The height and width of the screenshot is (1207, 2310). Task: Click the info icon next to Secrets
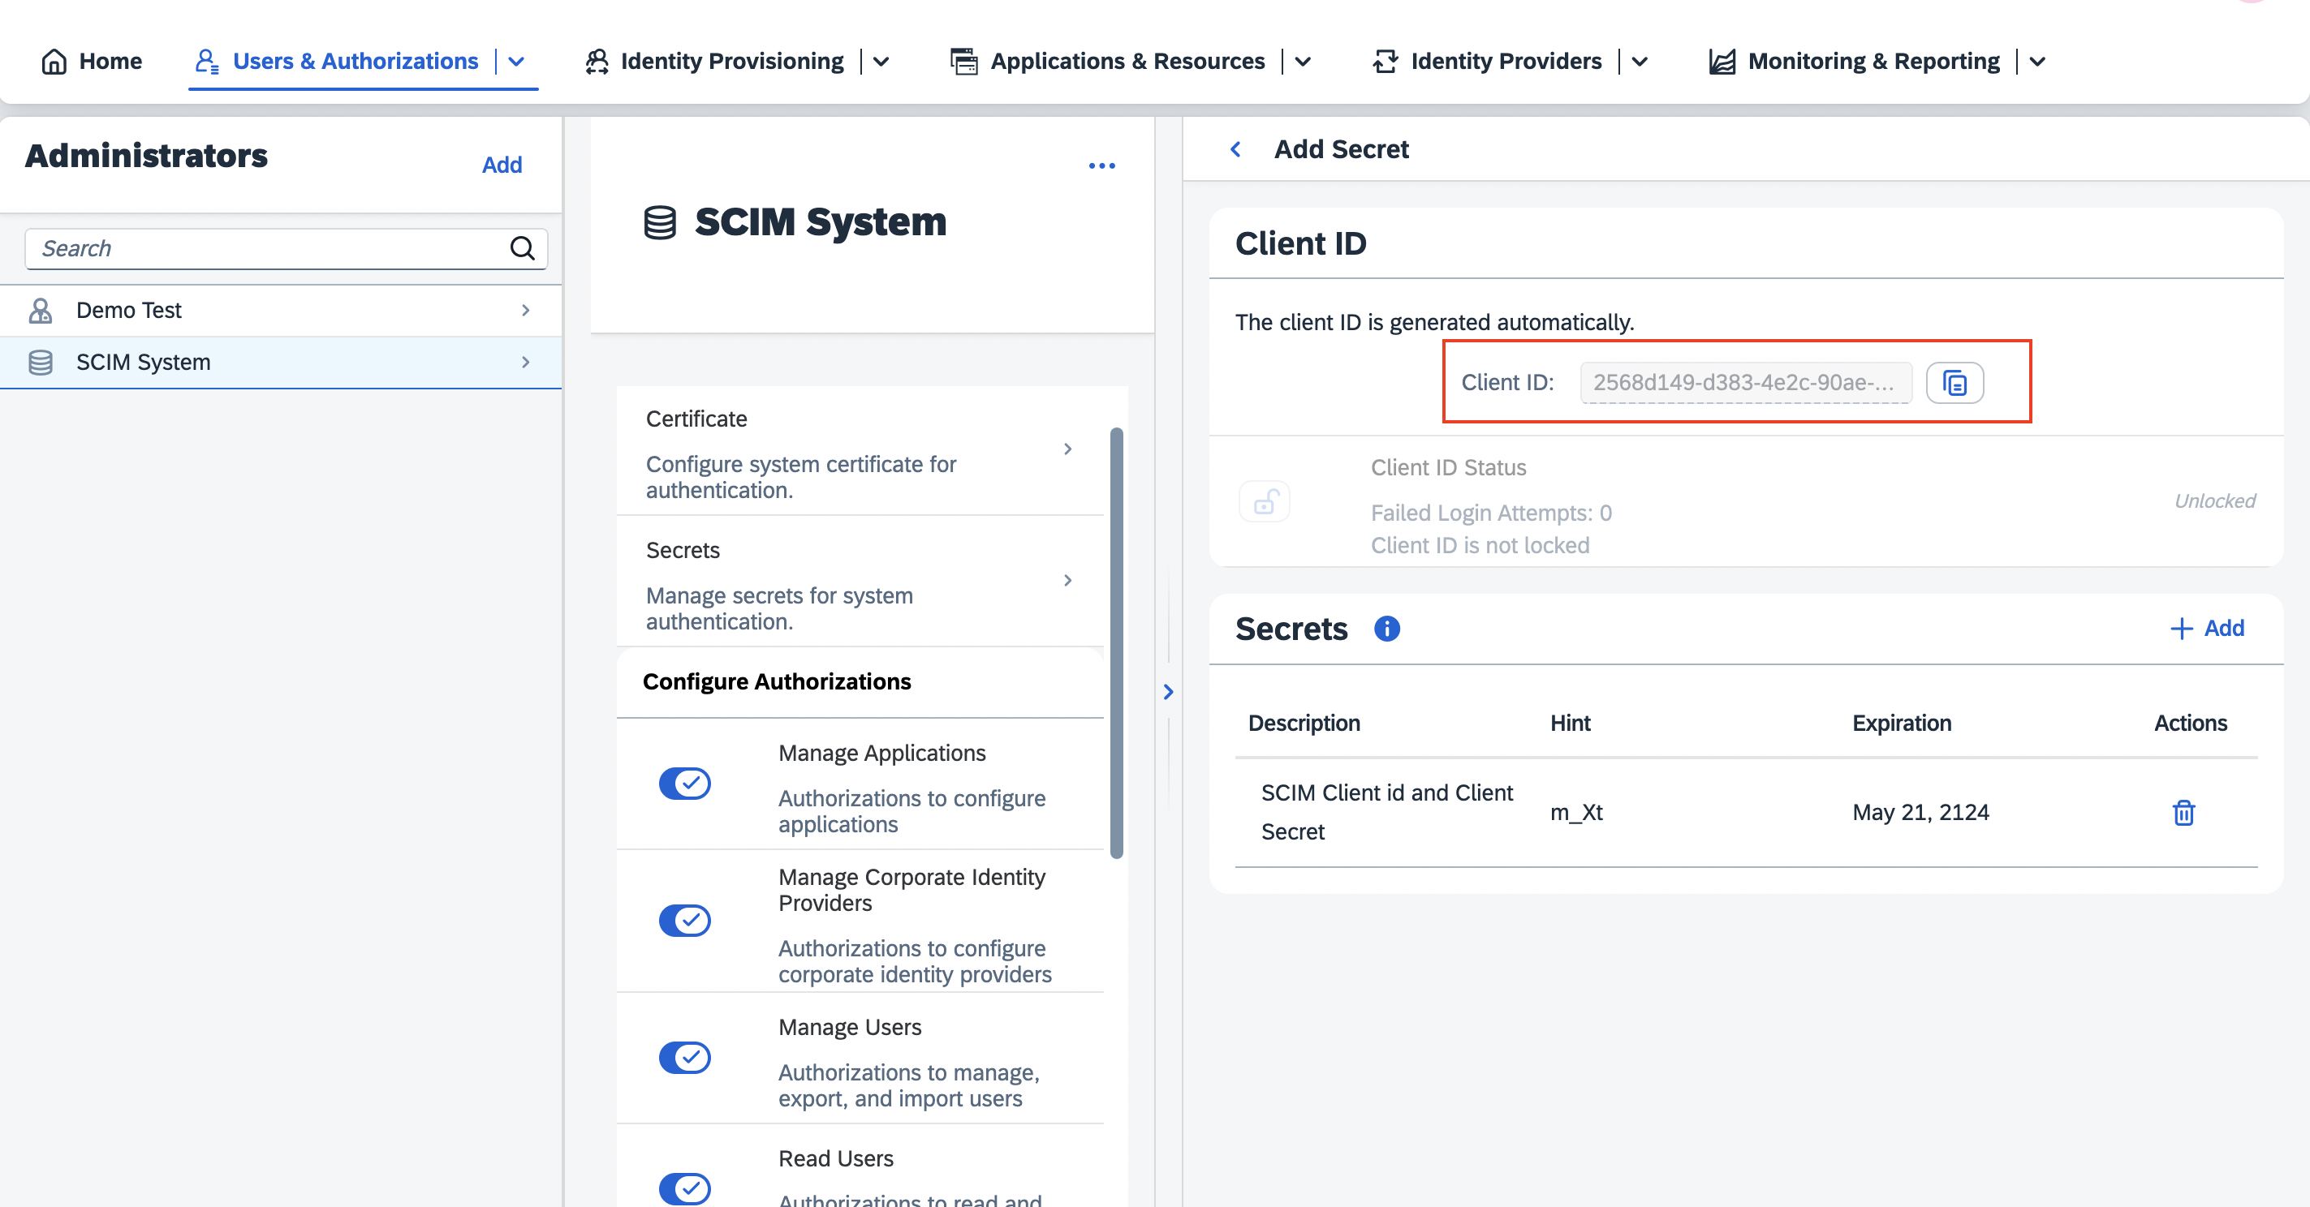(x=1386, y=627)
